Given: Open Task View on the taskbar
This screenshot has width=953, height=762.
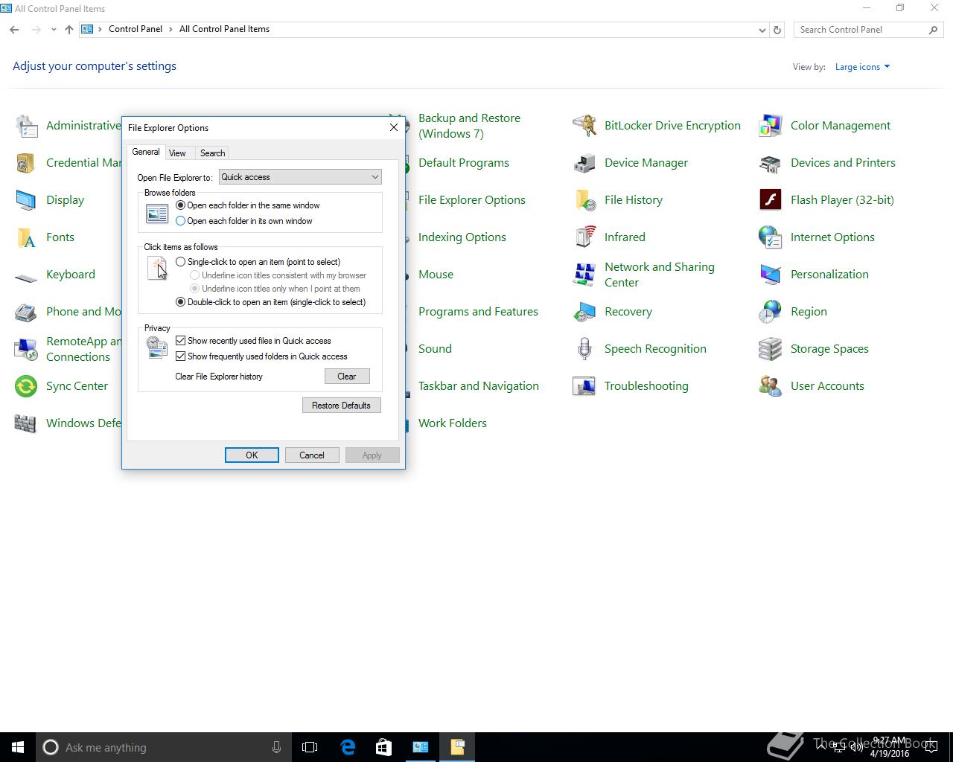Looking at the screenshot, I should click(310, 747).
